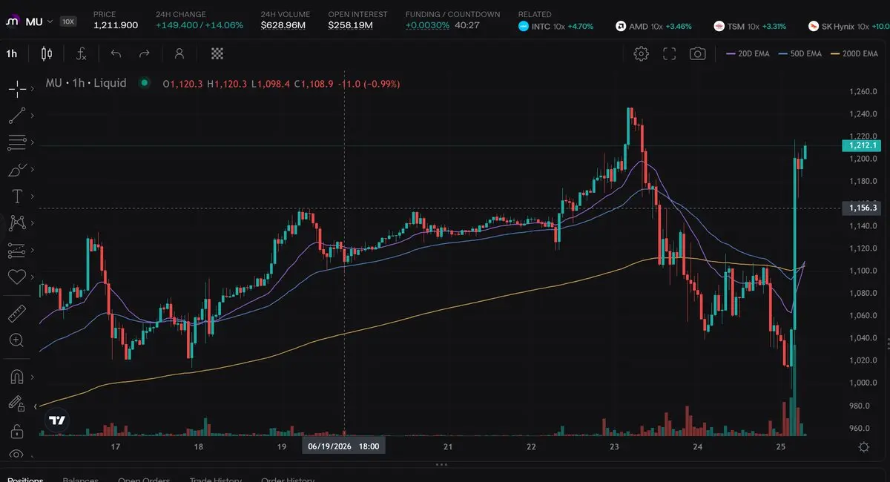Image resolution: width=890 pixels, height=482 pixels.
Task: Switch to the Open Orders tab
Action: click(x=144, y=478)
